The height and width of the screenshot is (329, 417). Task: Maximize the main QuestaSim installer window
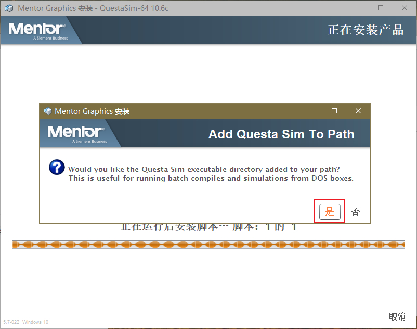pyautogui.click(x=381, y=8)
